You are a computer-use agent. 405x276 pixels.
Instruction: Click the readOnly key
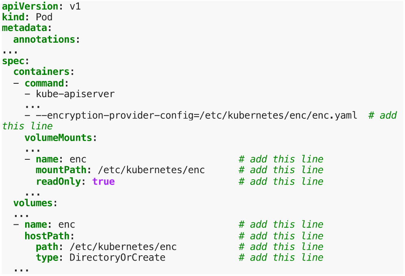[x=58, y=181]
